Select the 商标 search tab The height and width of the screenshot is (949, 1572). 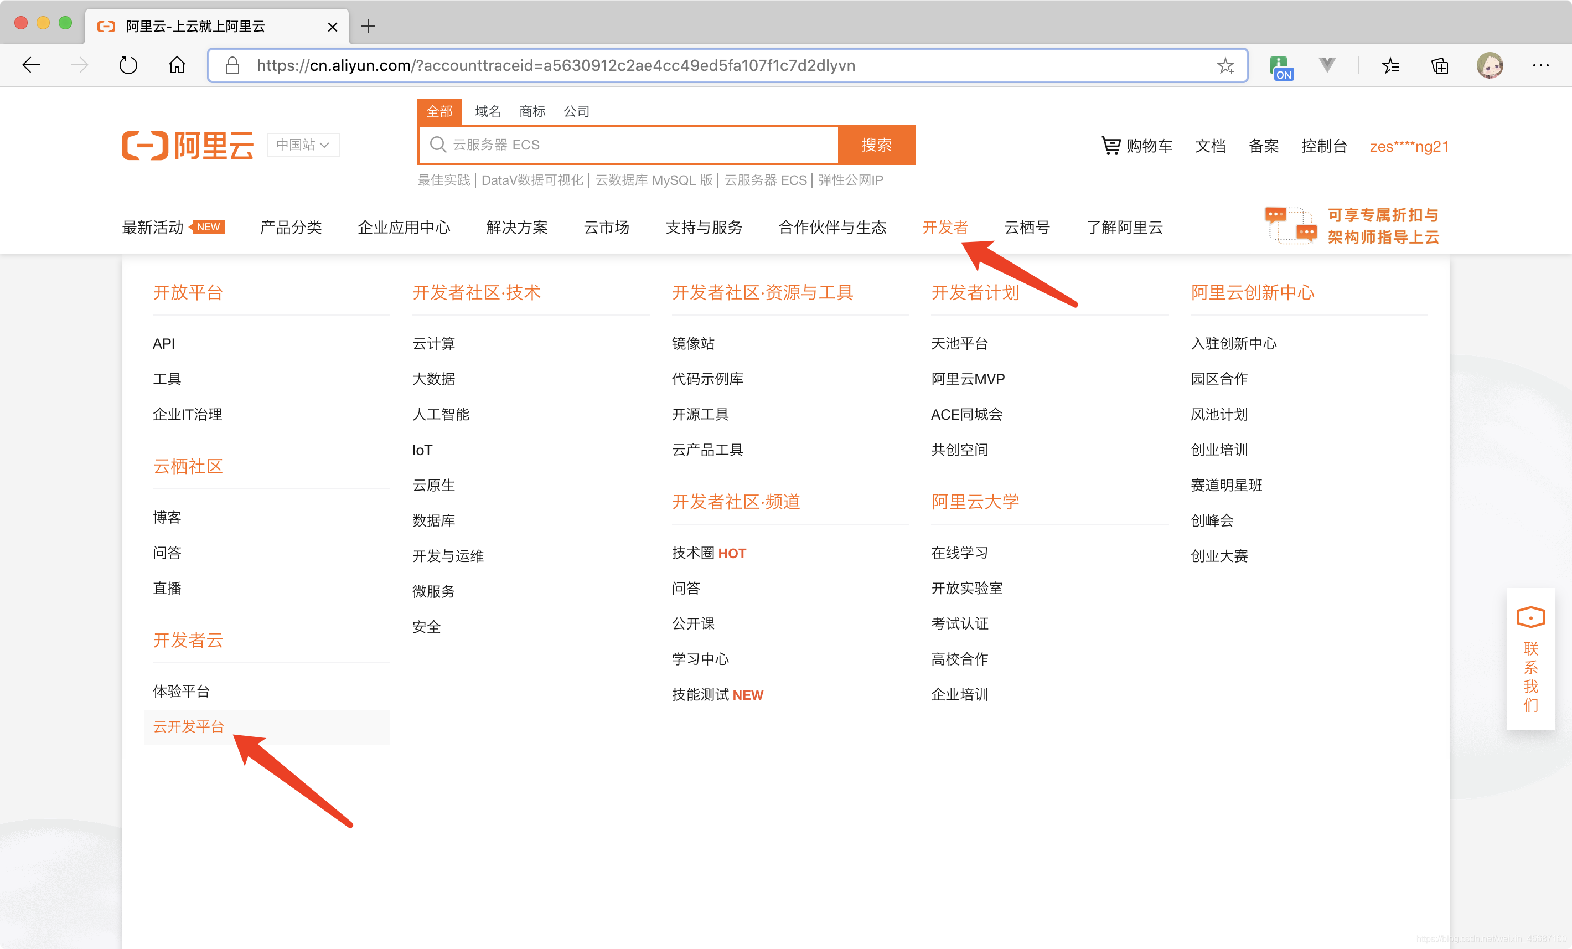[x=532, y=111]
